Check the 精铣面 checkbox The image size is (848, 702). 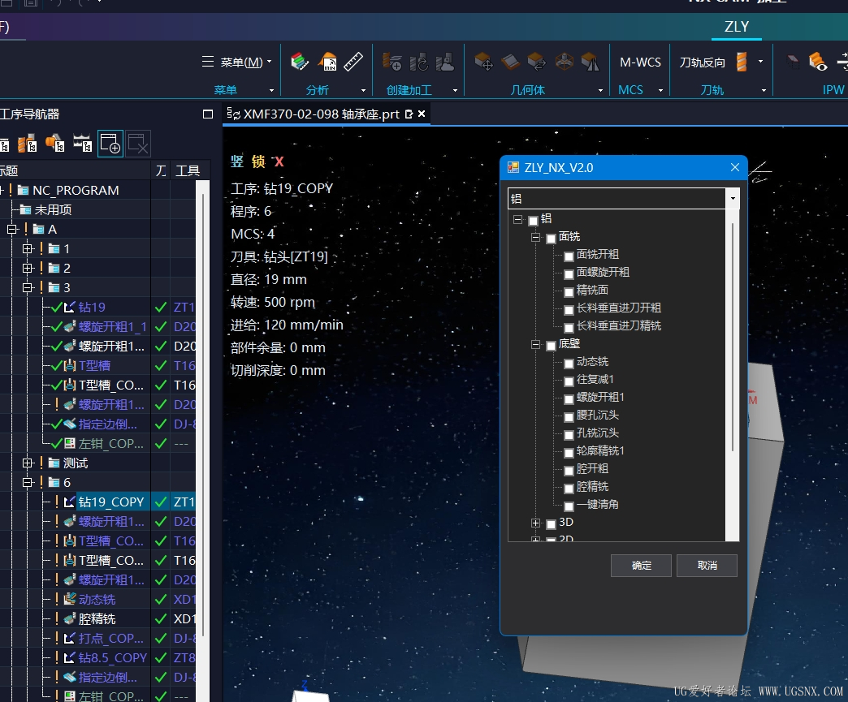(569, 292)
